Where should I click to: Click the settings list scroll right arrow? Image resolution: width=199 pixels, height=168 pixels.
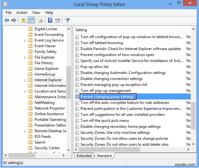[x=188, y=149]
